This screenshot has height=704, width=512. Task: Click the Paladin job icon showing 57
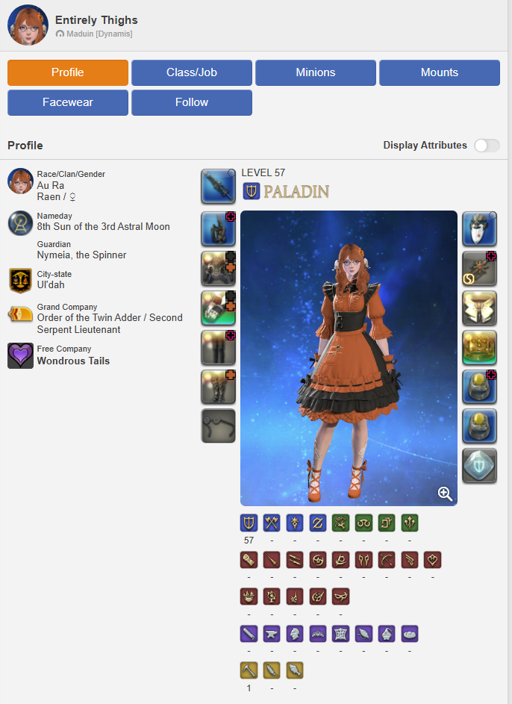click(249, 523)
